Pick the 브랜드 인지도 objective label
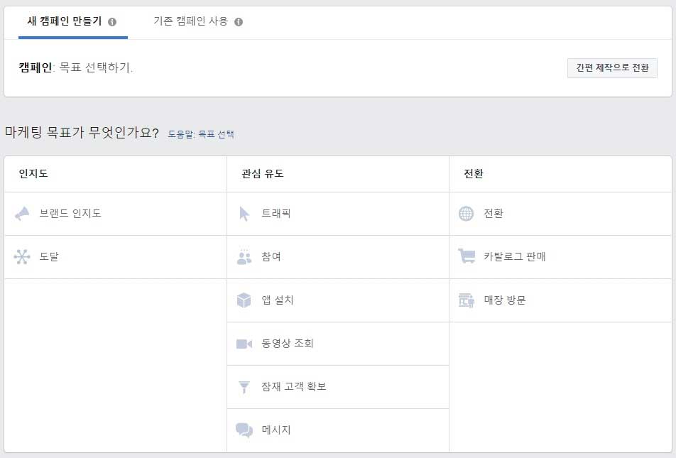The image size is (676, 458). coord(70,213)
